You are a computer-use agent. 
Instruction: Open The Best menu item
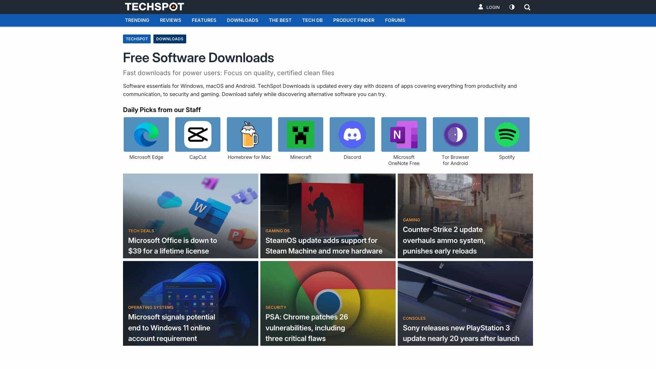[x=280, y=20]
